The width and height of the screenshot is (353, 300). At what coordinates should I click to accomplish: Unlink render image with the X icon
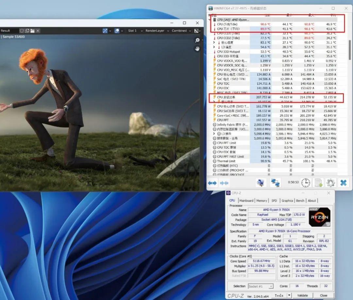tap(38, 31)
